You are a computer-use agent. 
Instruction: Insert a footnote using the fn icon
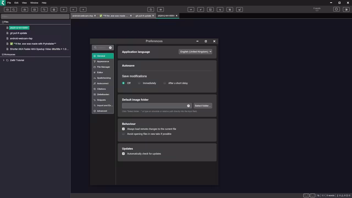click(239, 9)
